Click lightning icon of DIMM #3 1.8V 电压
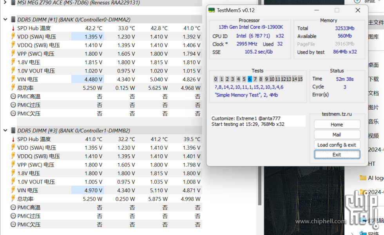 [13, 173]
